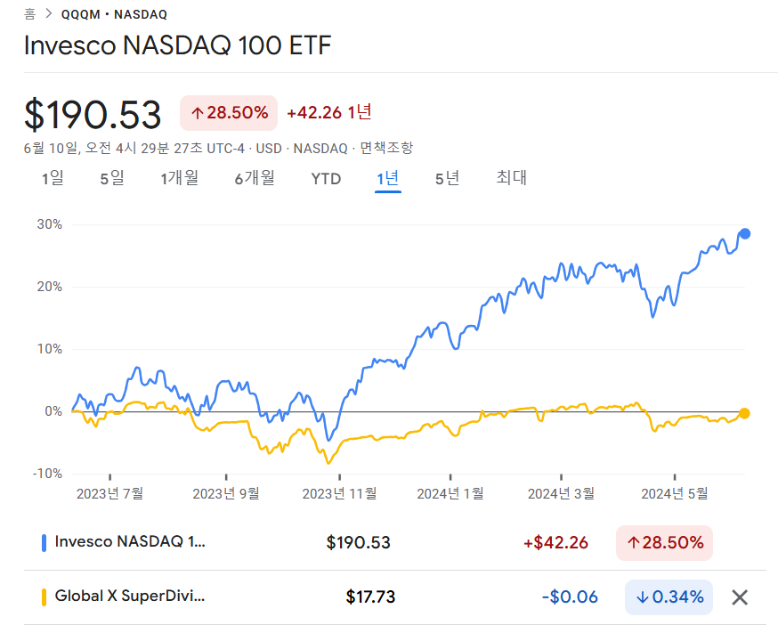
Task: Click the blue Invesco legend color bar
Action: 45,542
